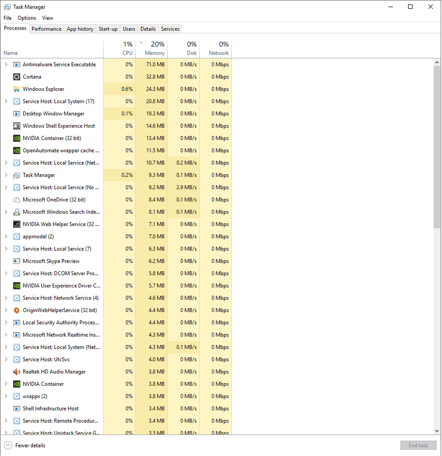Expand OriginWebHelperService (32 bit) row

click(6, 310)
